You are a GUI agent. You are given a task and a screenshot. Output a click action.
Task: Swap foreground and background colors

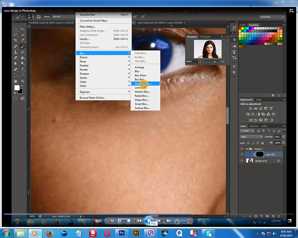(x=22, y=86)
